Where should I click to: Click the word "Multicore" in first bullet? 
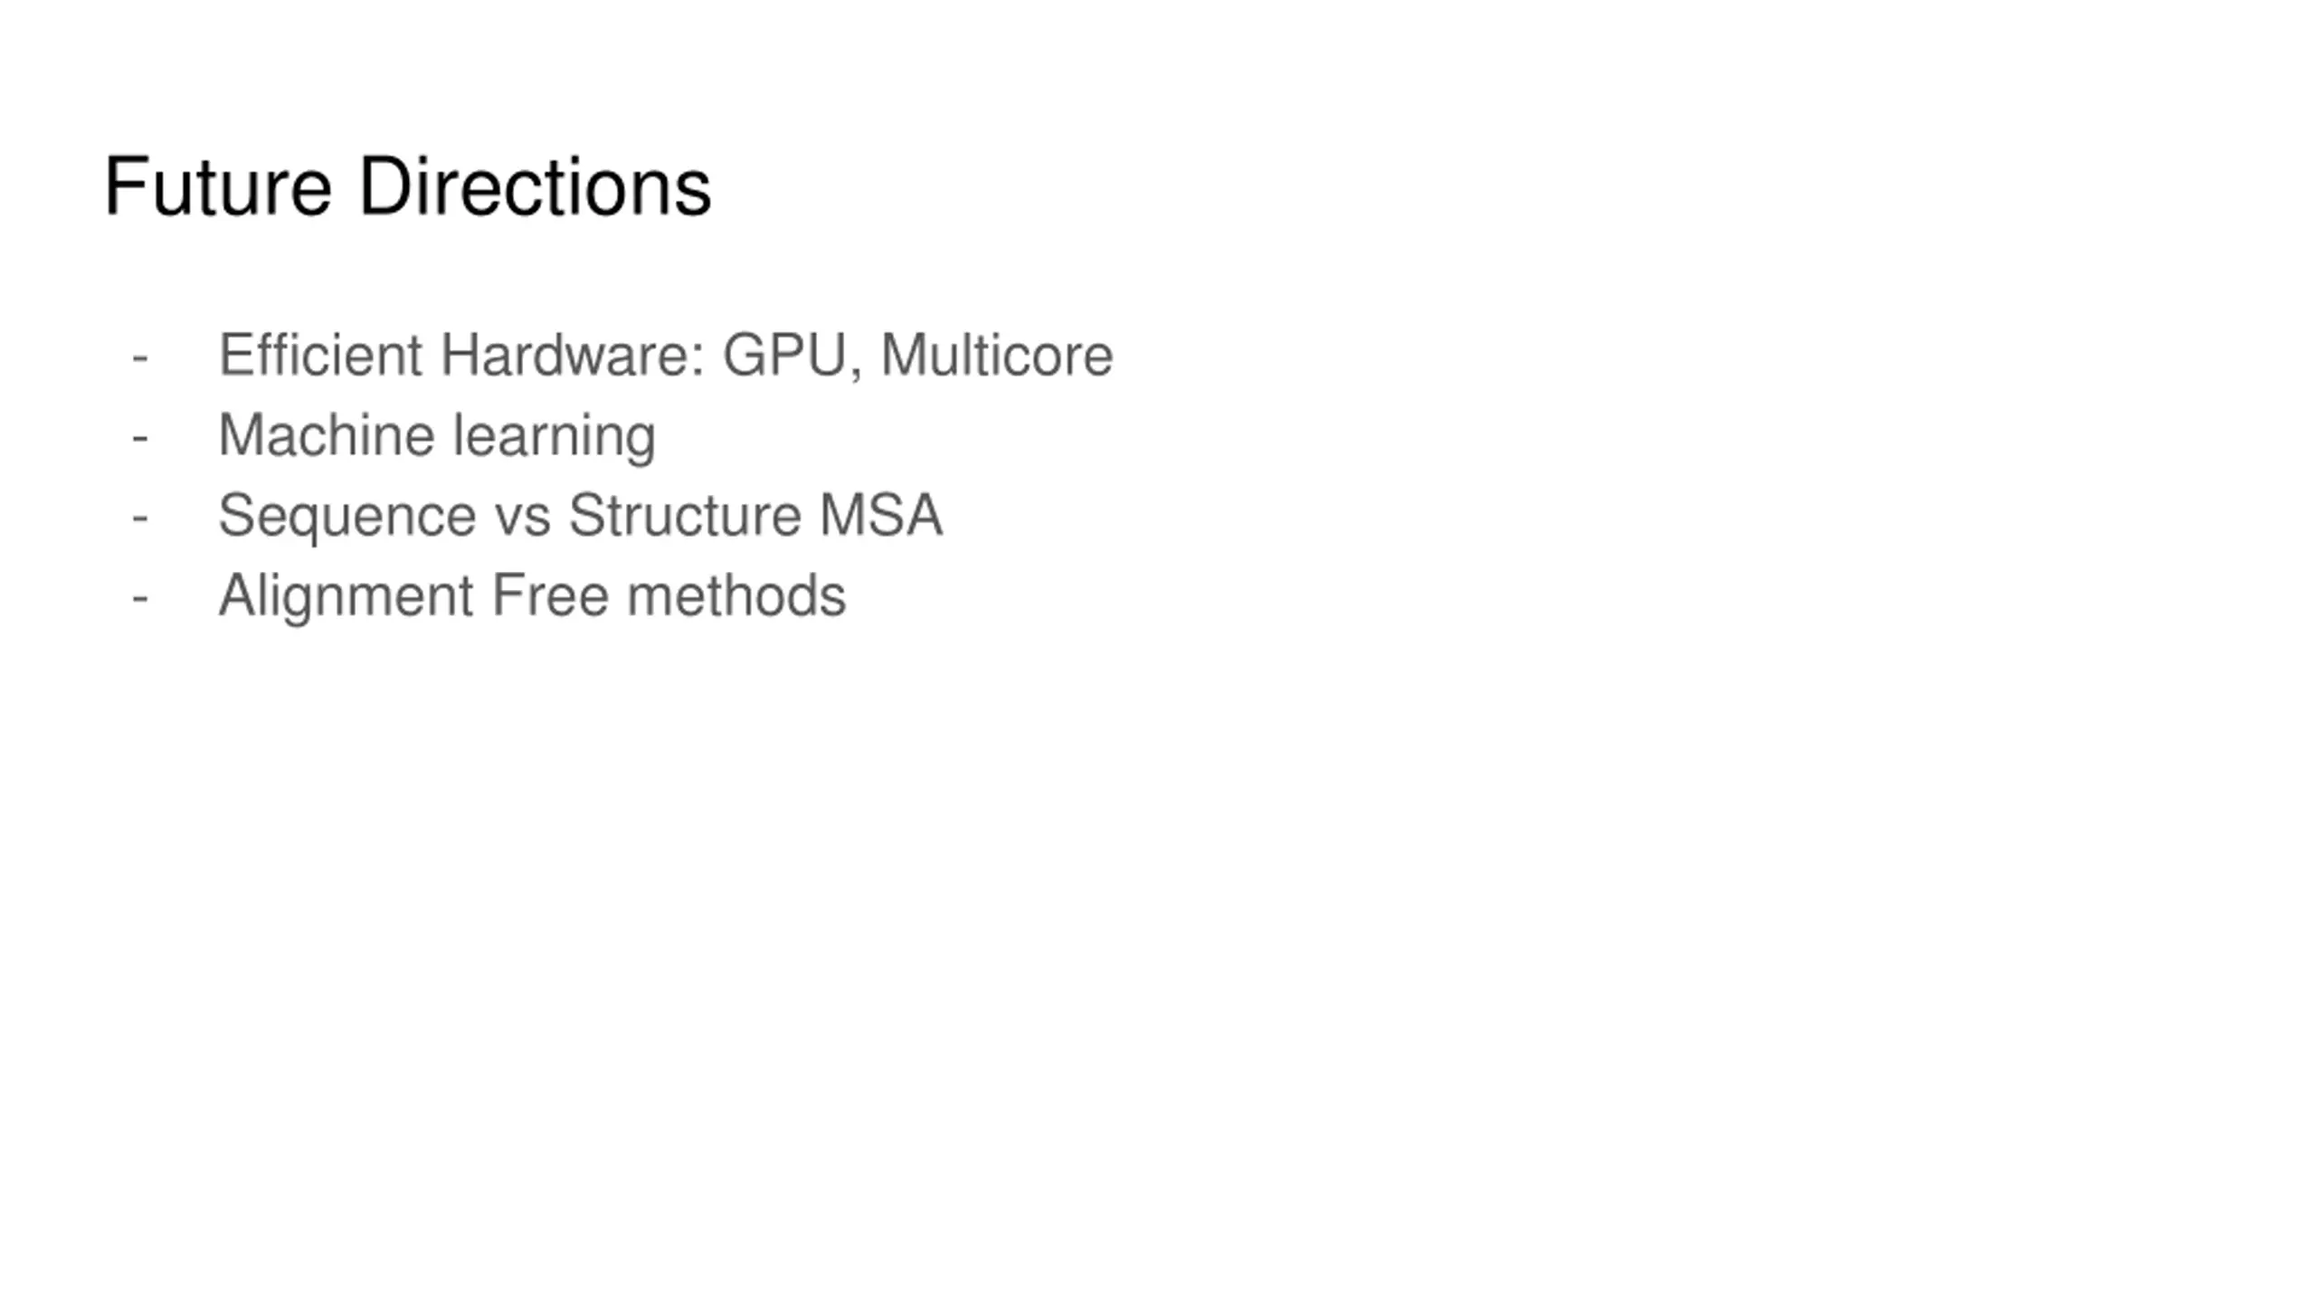point(997,354)
